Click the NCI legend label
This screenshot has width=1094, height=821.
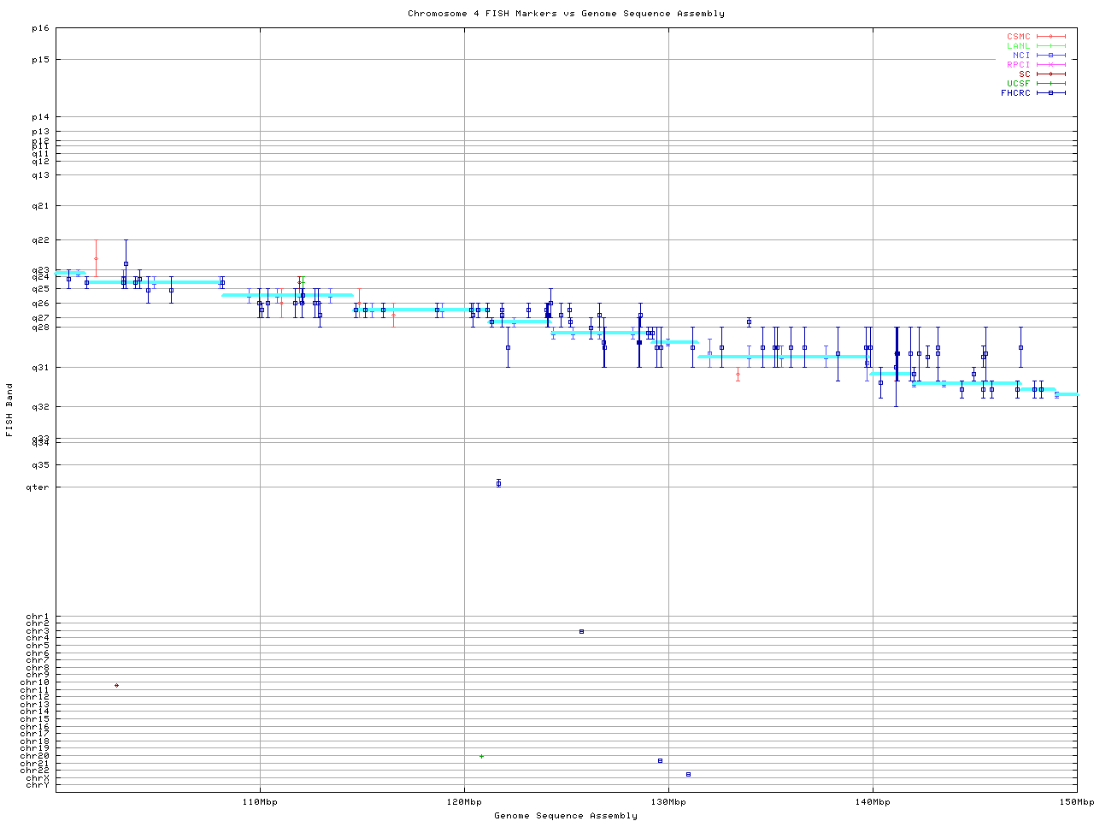(1020, 56)
